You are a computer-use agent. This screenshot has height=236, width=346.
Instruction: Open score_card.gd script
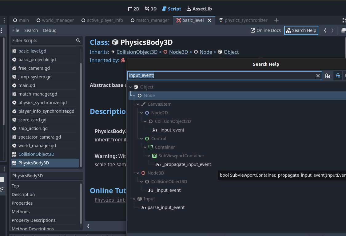click(45, 120)
